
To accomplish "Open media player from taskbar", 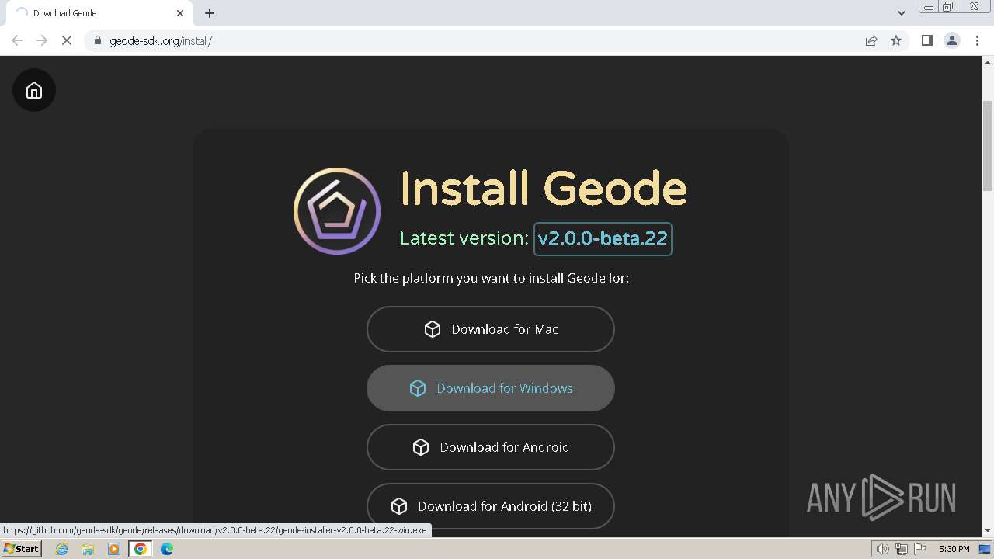I will (x=114, y=549).
